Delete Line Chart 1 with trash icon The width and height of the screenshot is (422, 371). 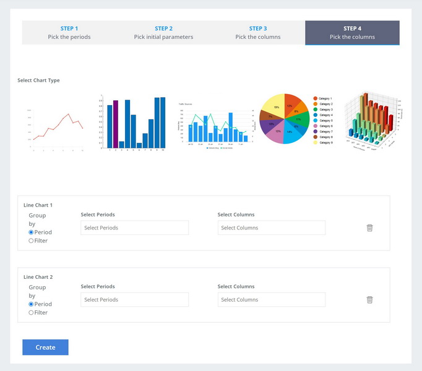[369, 228]
